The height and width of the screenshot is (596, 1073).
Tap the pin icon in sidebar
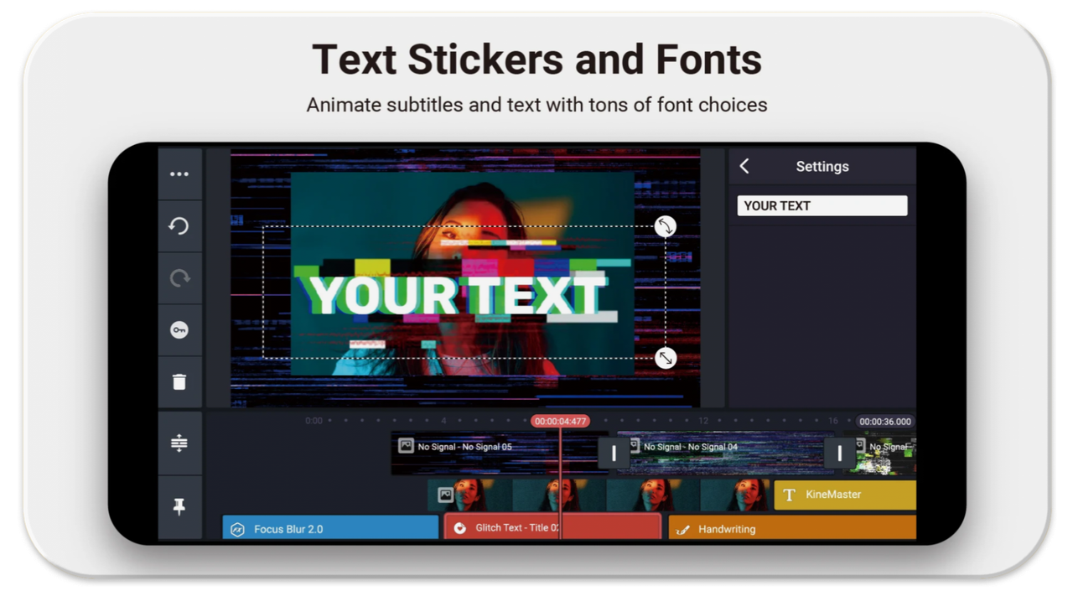179,506
